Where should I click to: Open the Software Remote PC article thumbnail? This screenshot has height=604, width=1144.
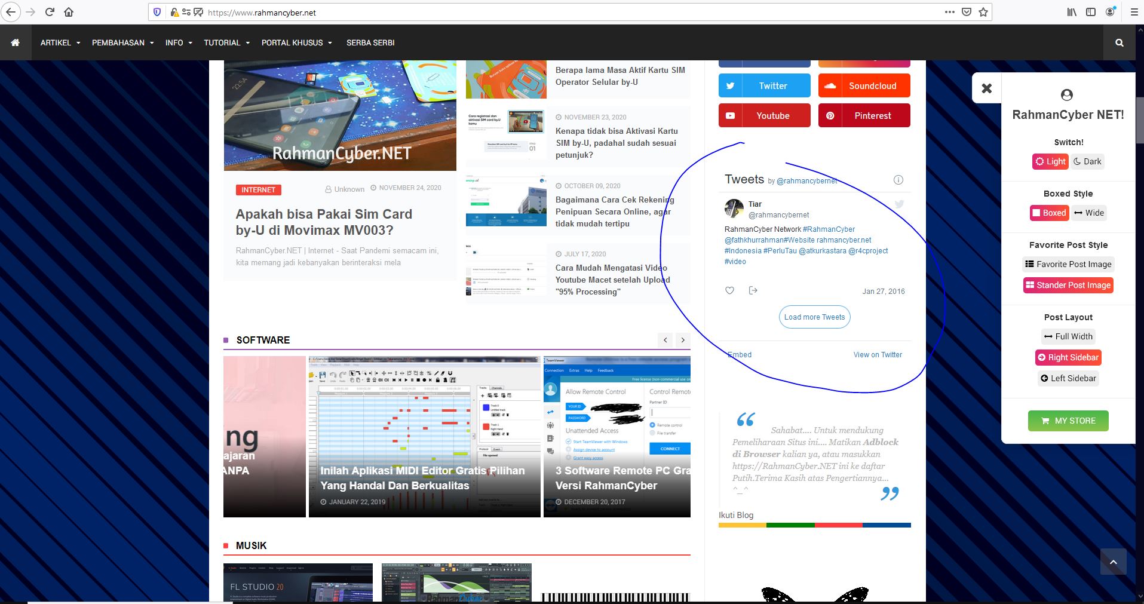click(617, 437)
